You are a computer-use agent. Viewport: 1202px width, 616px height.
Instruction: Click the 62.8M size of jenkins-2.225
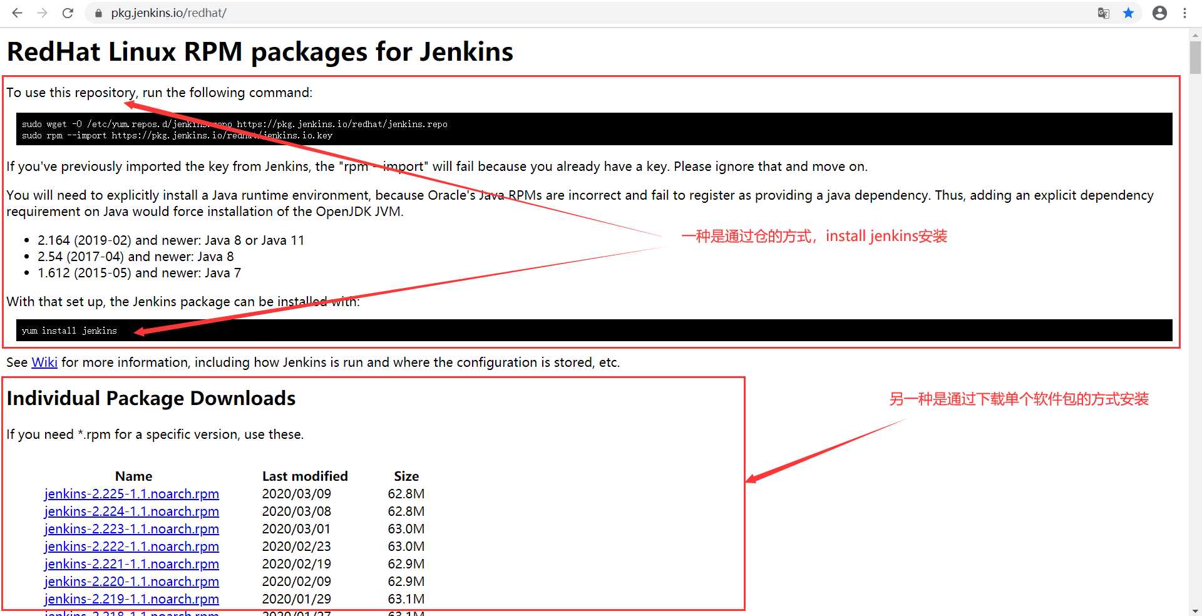pos(406,494)
